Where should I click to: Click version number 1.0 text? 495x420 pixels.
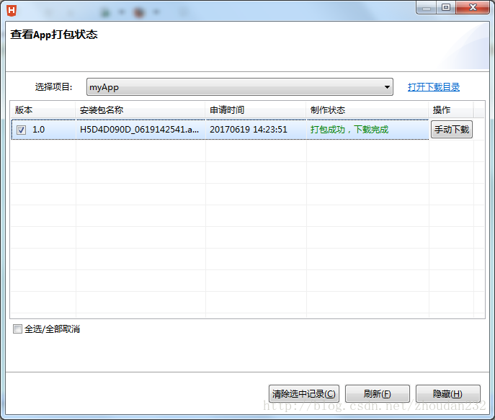(x=38, y=130)
